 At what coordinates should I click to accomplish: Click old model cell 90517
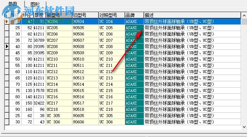tap(85, 103)
